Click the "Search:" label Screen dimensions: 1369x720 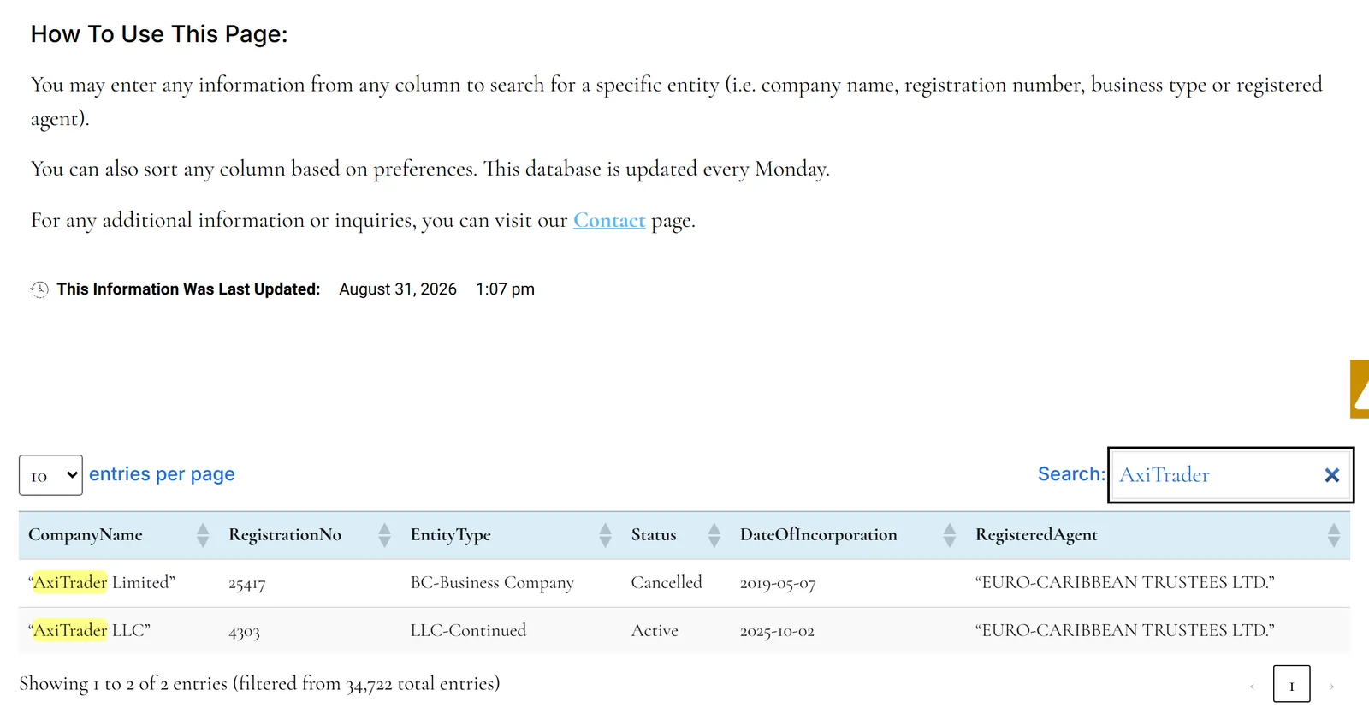pyautogui.click(x=1071, y=474)
